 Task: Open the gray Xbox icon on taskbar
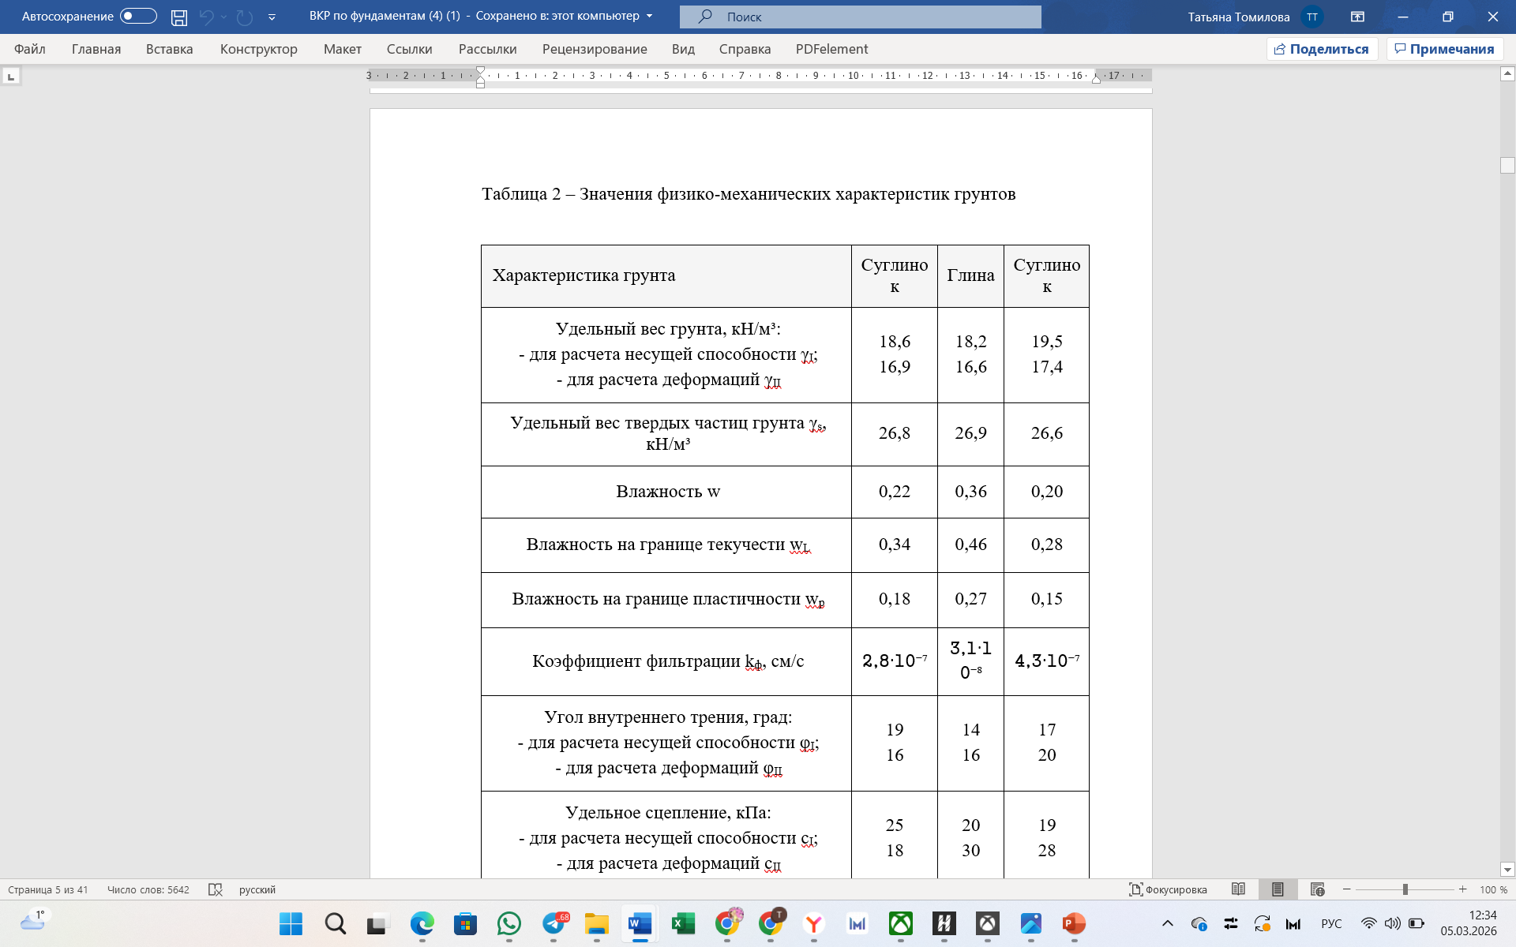pyautogui.click(x=988, y=923)
